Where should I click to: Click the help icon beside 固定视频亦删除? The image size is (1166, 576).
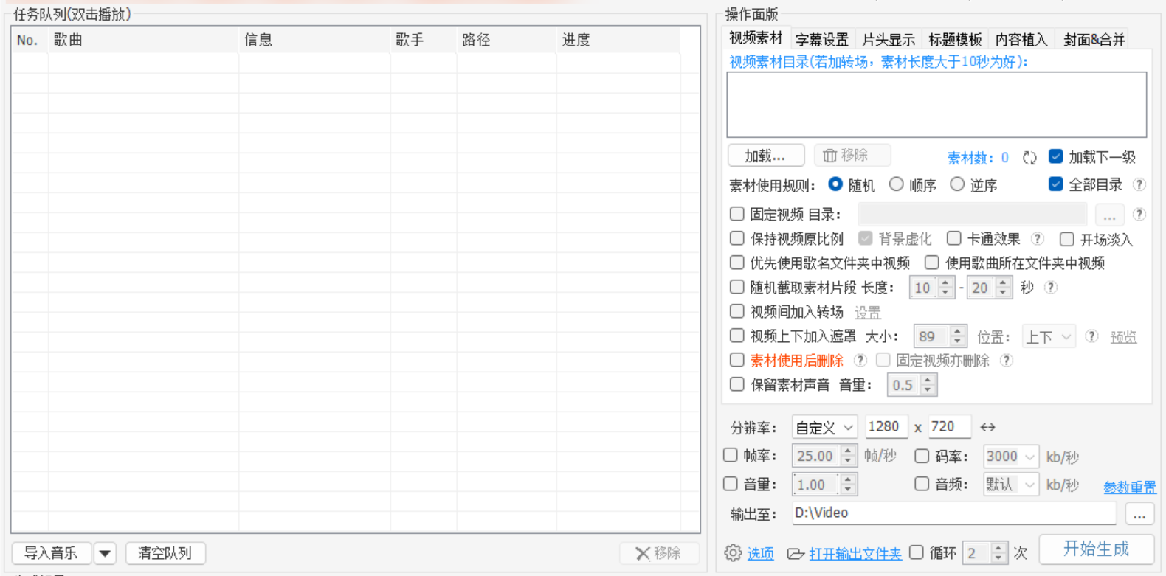click(1006, 361)
